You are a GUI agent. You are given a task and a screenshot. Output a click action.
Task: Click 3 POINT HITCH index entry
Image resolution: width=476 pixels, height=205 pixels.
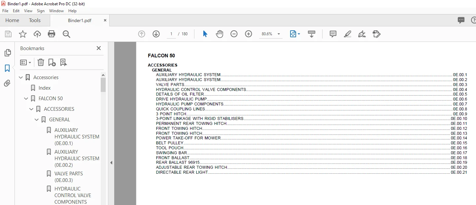(171, 114)
